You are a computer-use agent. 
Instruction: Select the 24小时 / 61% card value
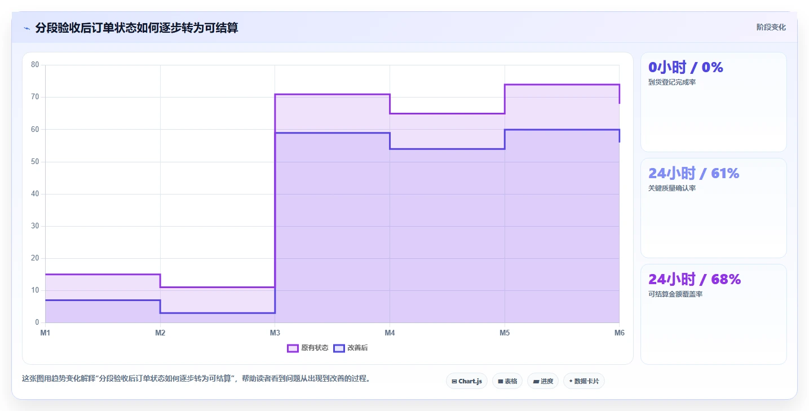click(x=693, y=174)
